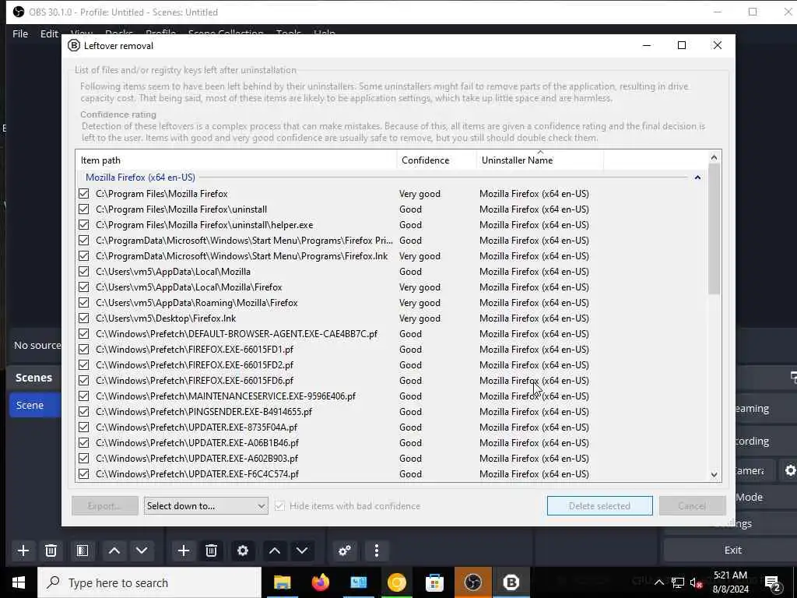Uncheck PINGSENDER.EXE-B4914655.pf checkbox
Image resolution: width=797 pixels, height=598 pixels.
[84, 412]
